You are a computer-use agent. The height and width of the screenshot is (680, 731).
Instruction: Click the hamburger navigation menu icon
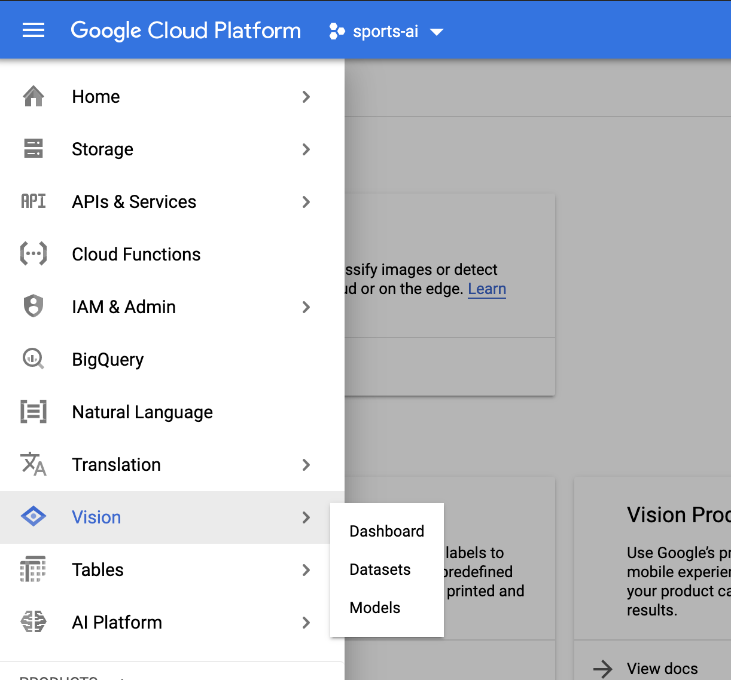tap(33, 30)
